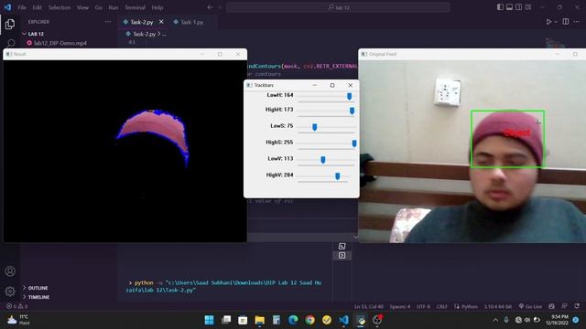586x329 pixels.
Task: Open the Search view in the activity bar
Action: 11,43
